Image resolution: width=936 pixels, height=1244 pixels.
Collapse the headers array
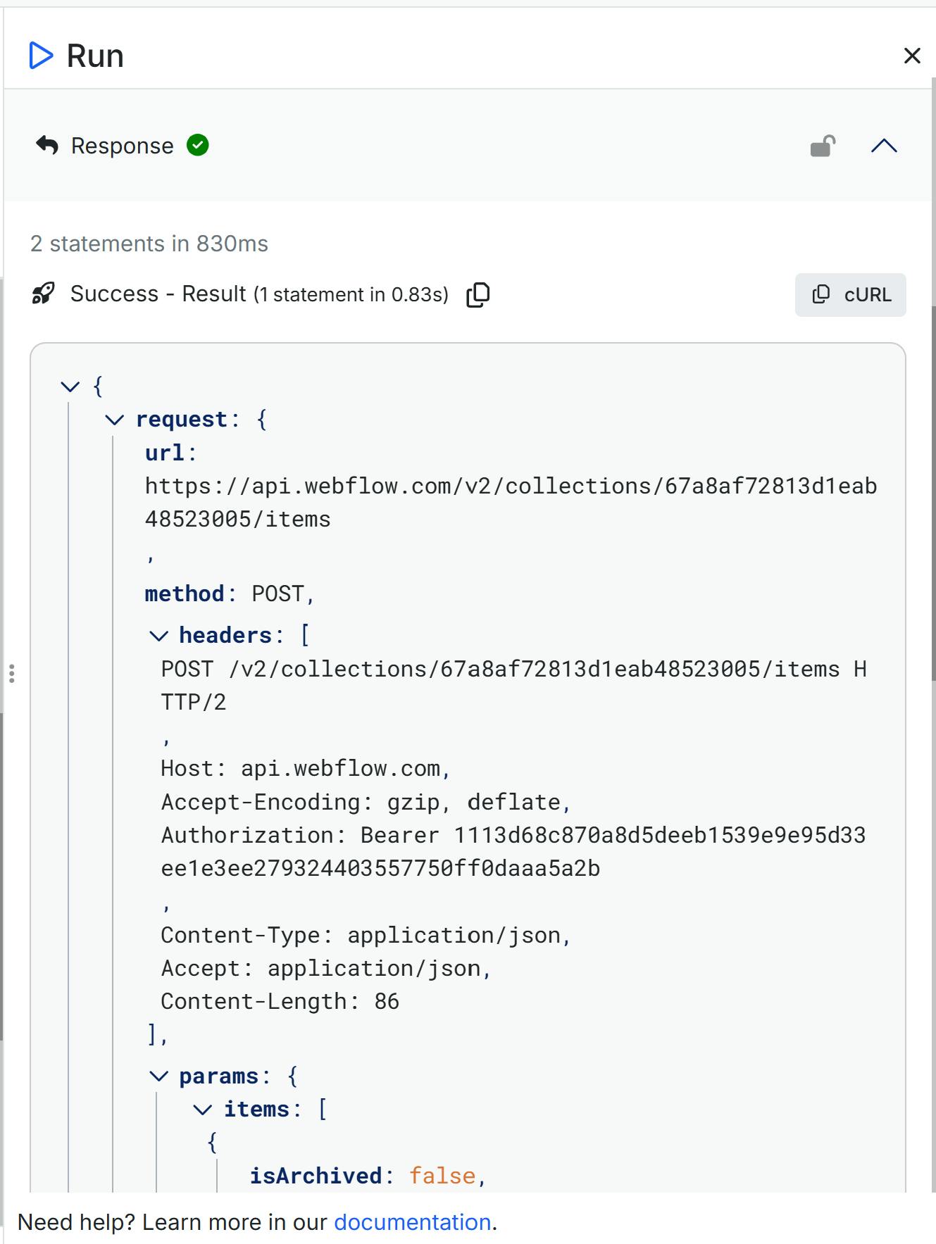[159, 636]
